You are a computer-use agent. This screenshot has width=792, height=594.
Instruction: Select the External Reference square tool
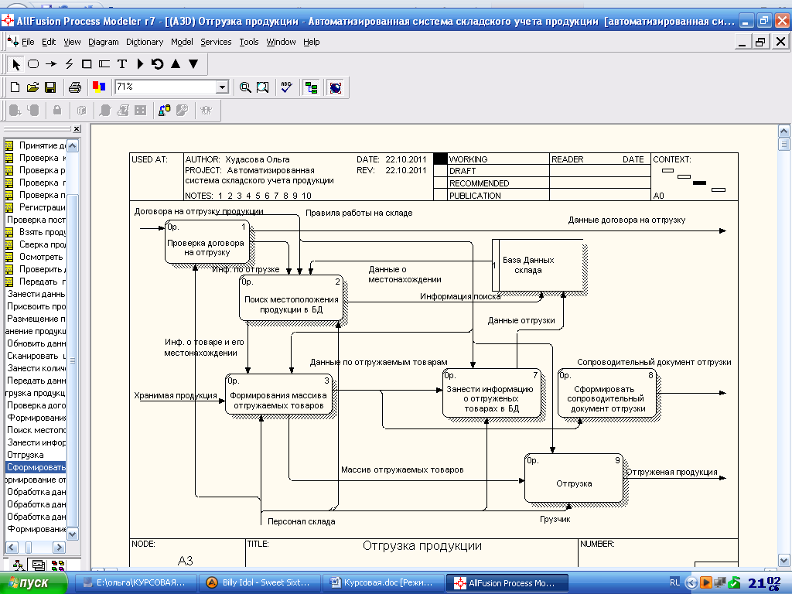coord(87,64)
